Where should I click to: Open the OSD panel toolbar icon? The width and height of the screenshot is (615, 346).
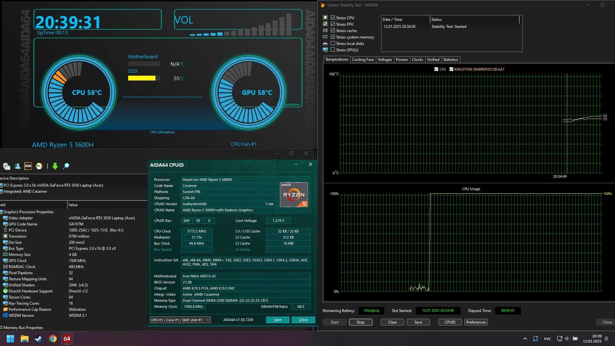coord(28,166)
